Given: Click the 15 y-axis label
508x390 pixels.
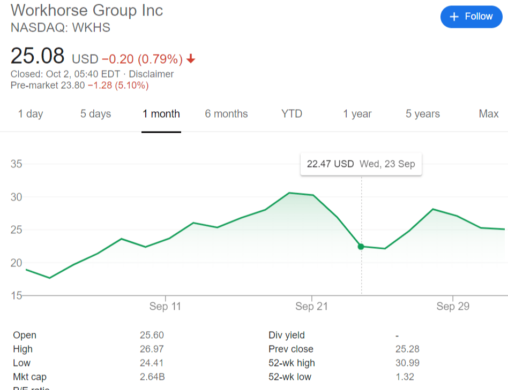Looking at the screenshot, I should (17, 295).
